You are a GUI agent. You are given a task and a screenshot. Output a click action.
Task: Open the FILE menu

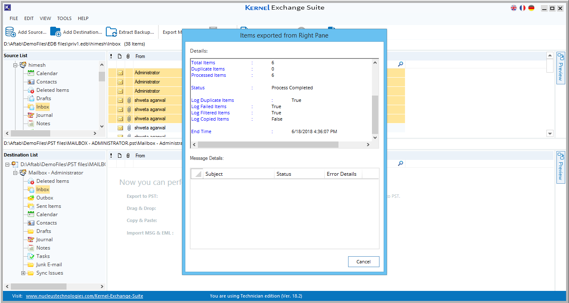coord(14,18)
